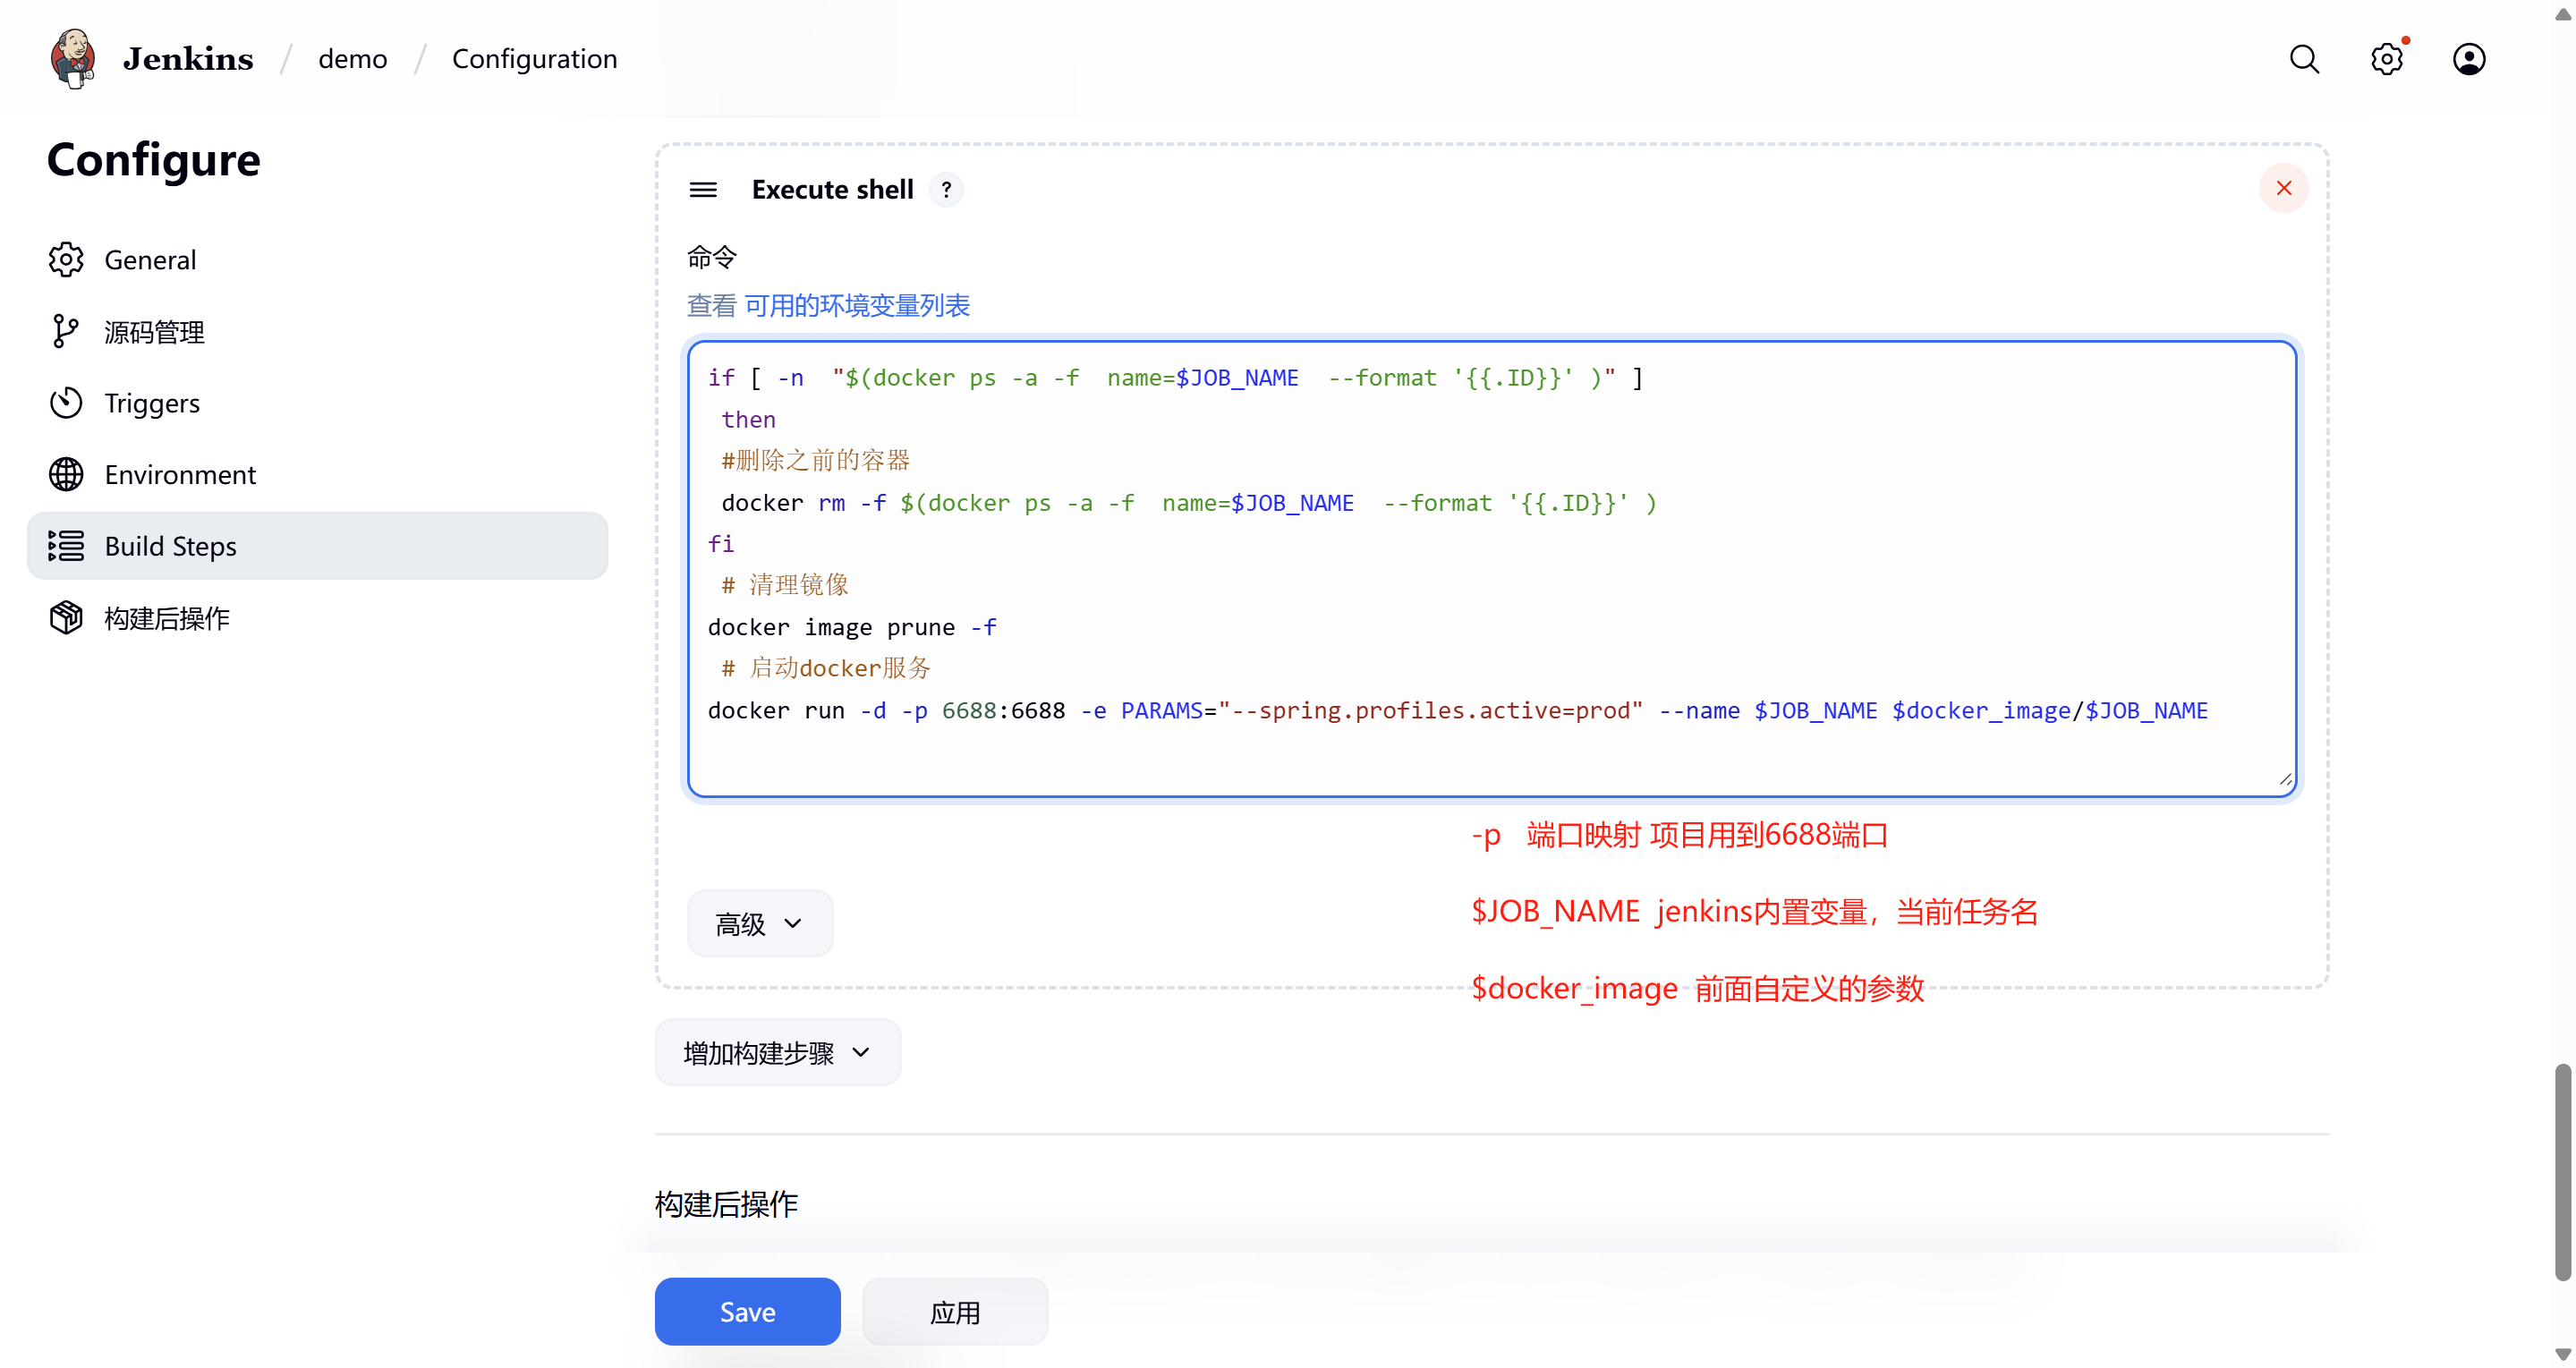Image resolution: width=2576 pixels, height=1368 pixels.
Task: Open the user account profile icon
Action: pyautogui.click(x=2468, y=59)
